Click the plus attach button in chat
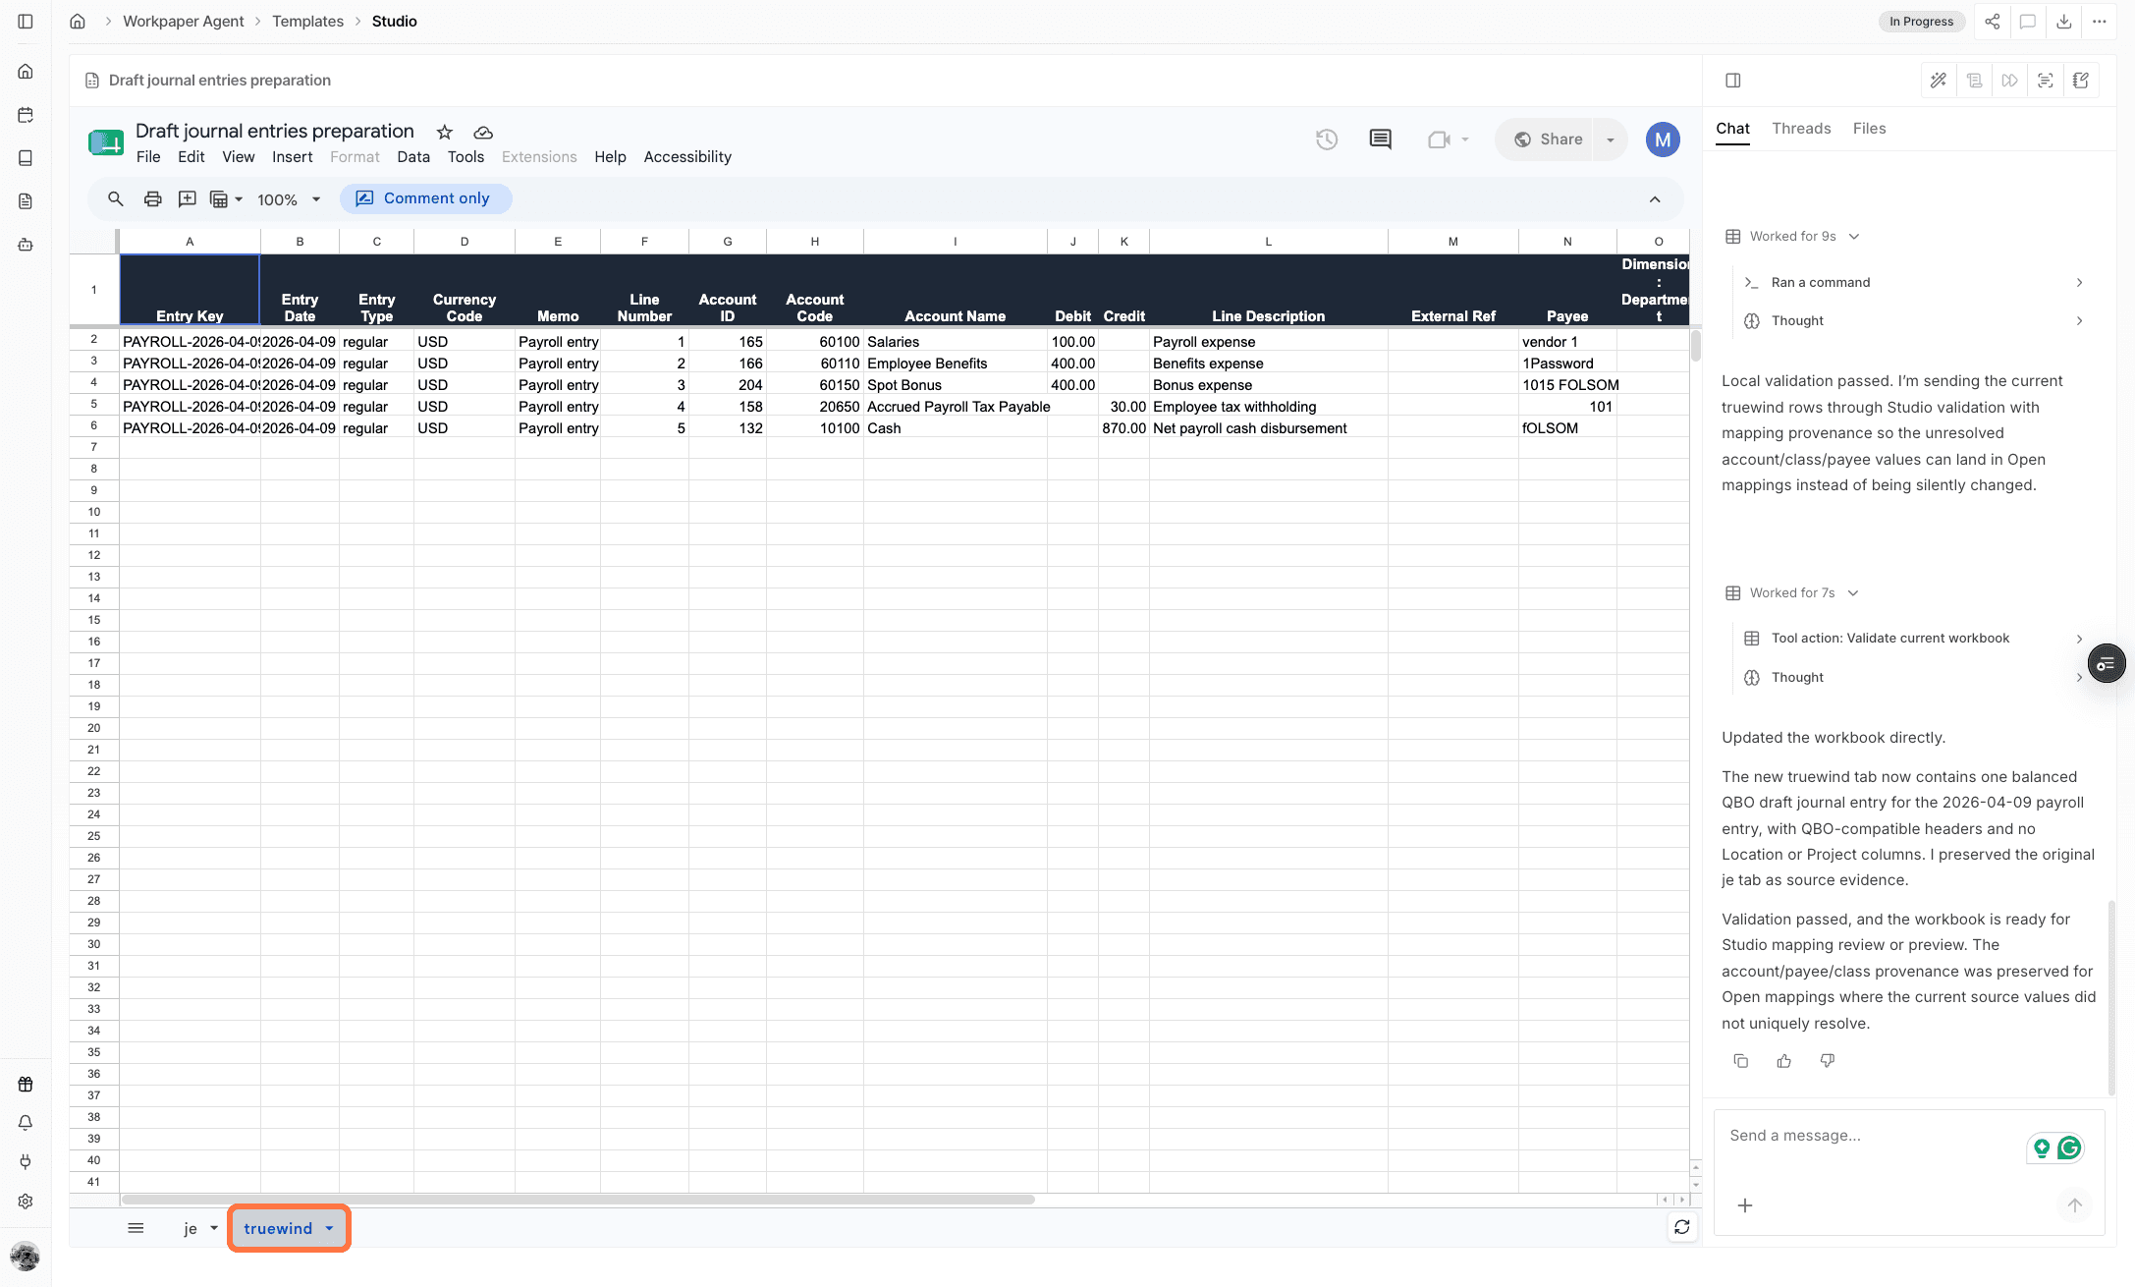Viewport: 2135px width, 1287px height. 1745,1205
